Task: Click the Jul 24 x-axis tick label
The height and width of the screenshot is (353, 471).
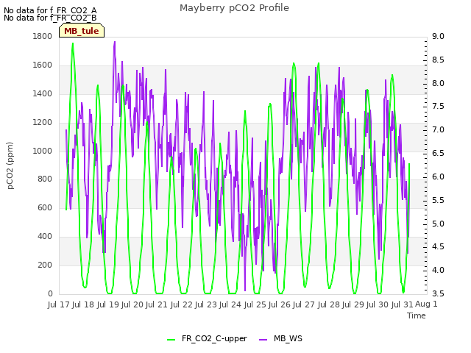Action: coord(230,304)
